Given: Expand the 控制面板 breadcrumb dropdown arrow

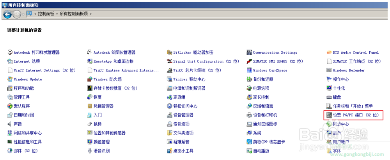Looking at the screenshot, I should [x=57, y=14].
